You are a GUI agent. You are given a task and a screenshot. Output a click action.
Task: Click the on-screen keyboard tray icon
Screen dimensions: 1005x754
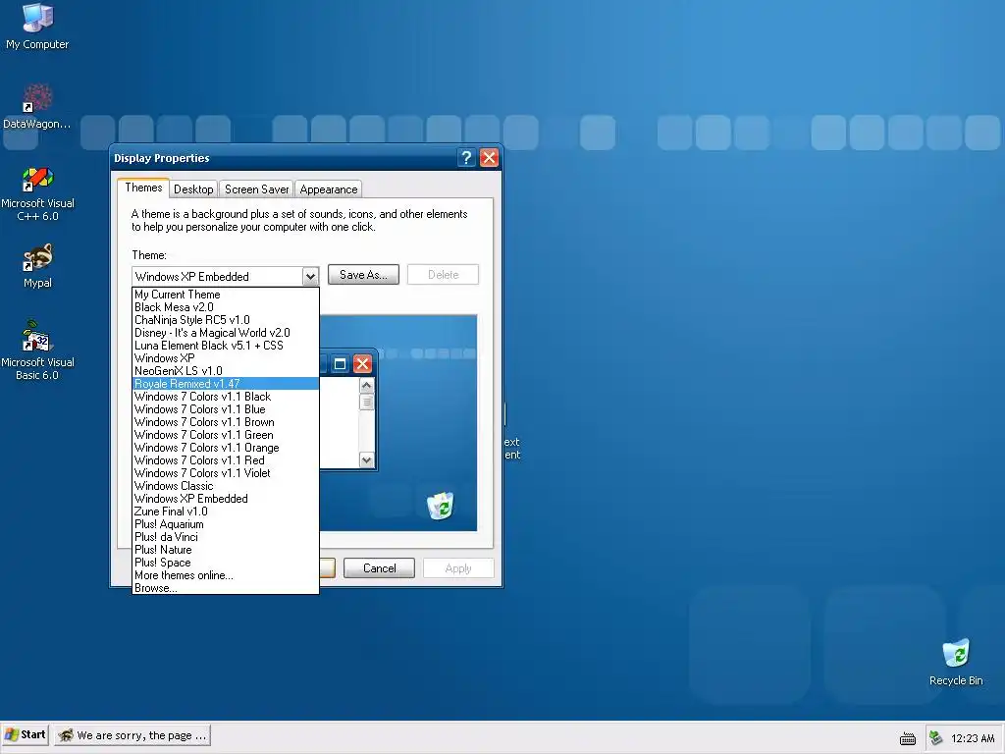(908, 738)
